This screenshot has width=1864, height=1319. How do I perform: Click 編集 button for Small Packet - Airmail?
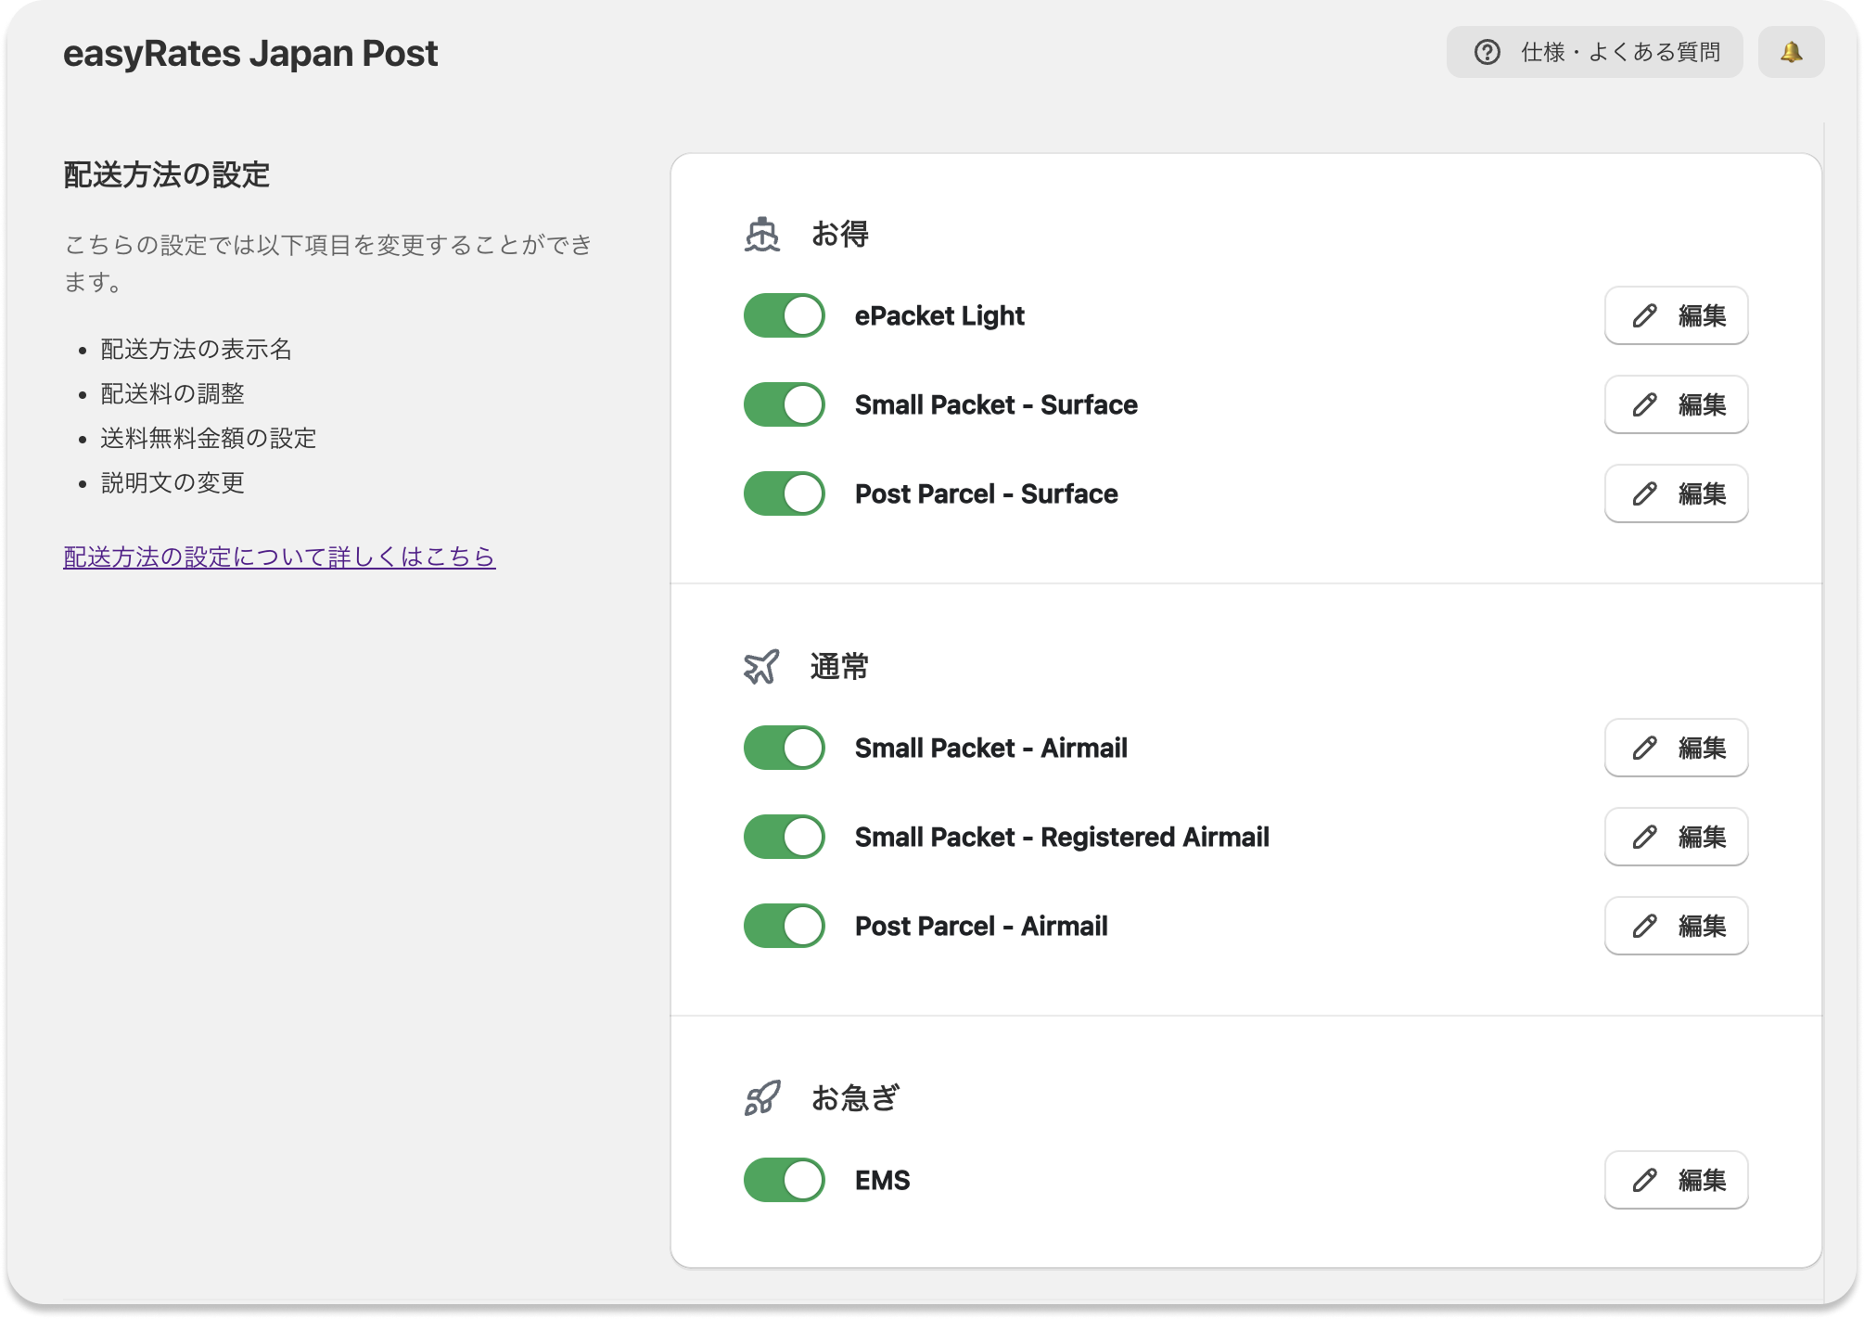pyautogui.click(x=1676, y=749)
